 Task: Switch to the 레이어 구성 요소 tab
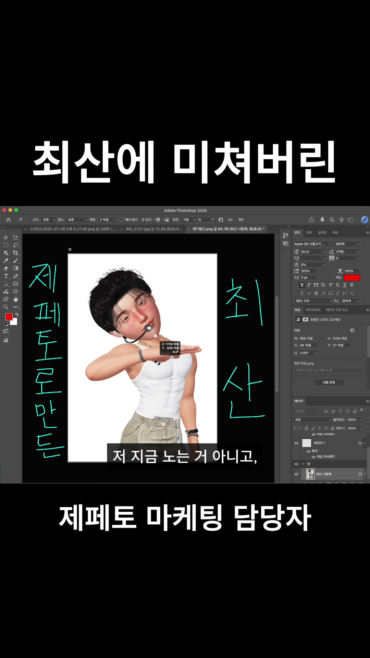tap(337, 310)
